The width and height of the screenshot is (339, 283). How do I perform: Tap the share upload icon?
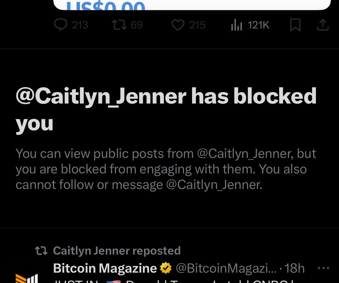click(323, 25)
